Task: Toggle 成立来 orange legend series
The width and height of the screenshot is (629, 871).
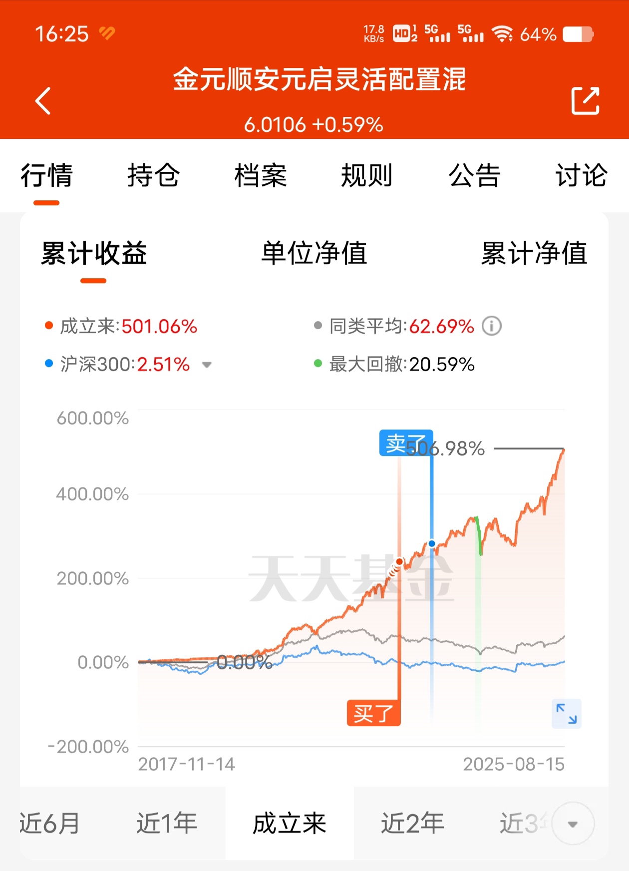Action: click(121, 326)
